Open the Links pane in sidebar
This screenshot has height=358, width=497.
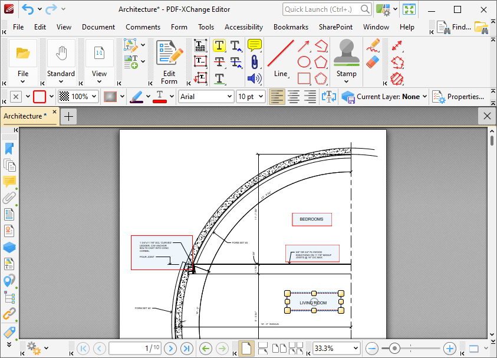(9, 314)
